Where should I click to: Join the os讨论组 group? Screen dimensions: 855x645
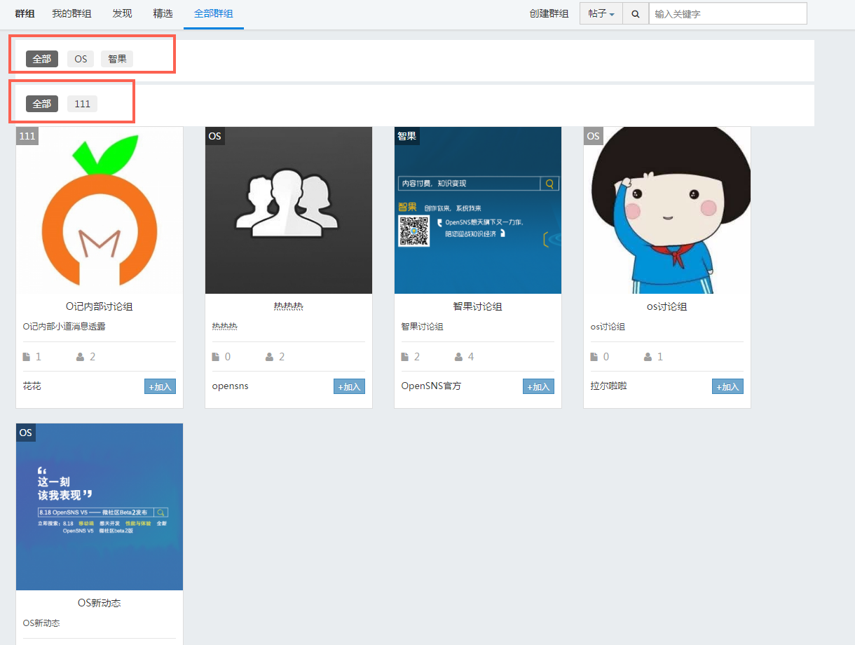(728, 386)
